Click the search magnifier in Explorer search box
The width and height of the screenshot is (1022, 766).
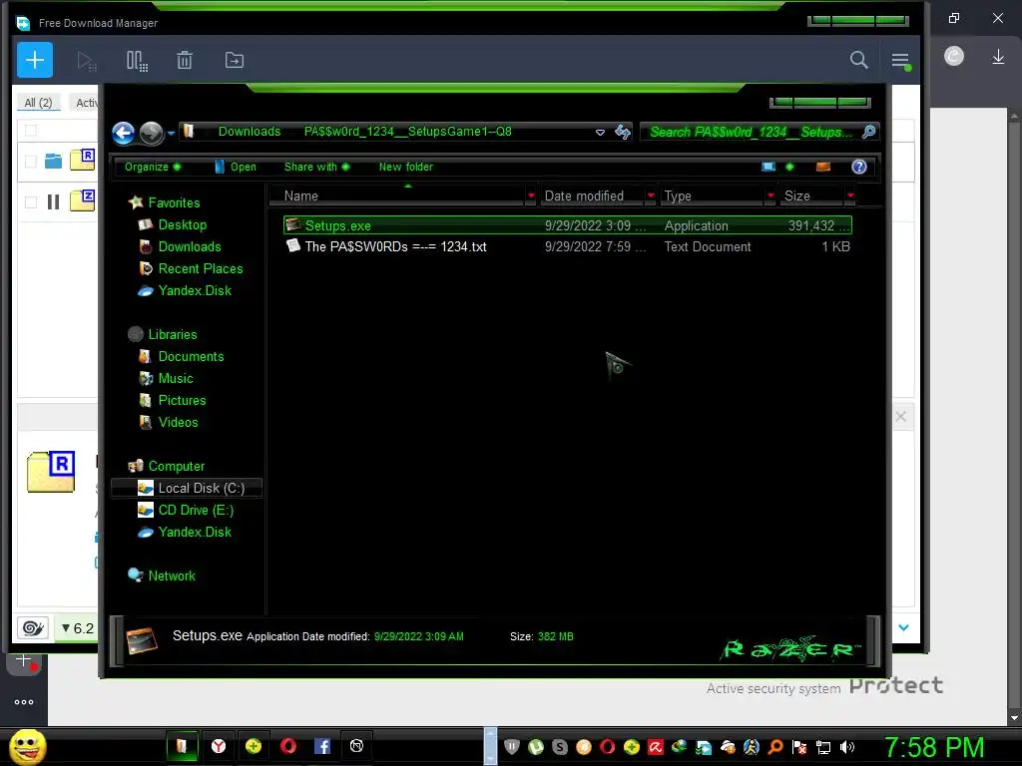pyautogui.click(x=868, y=133)
